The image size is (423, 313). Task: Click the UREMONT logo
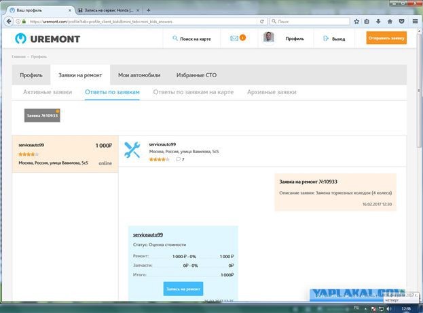pyautogui.click(x=48, y=39)
